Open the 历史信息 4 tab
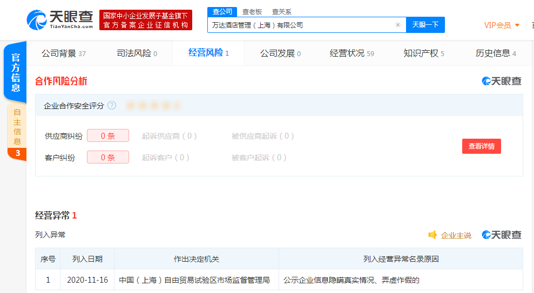The height and width of the screenshot is (293, 534). pyautogui.click(x=496, y=53)
